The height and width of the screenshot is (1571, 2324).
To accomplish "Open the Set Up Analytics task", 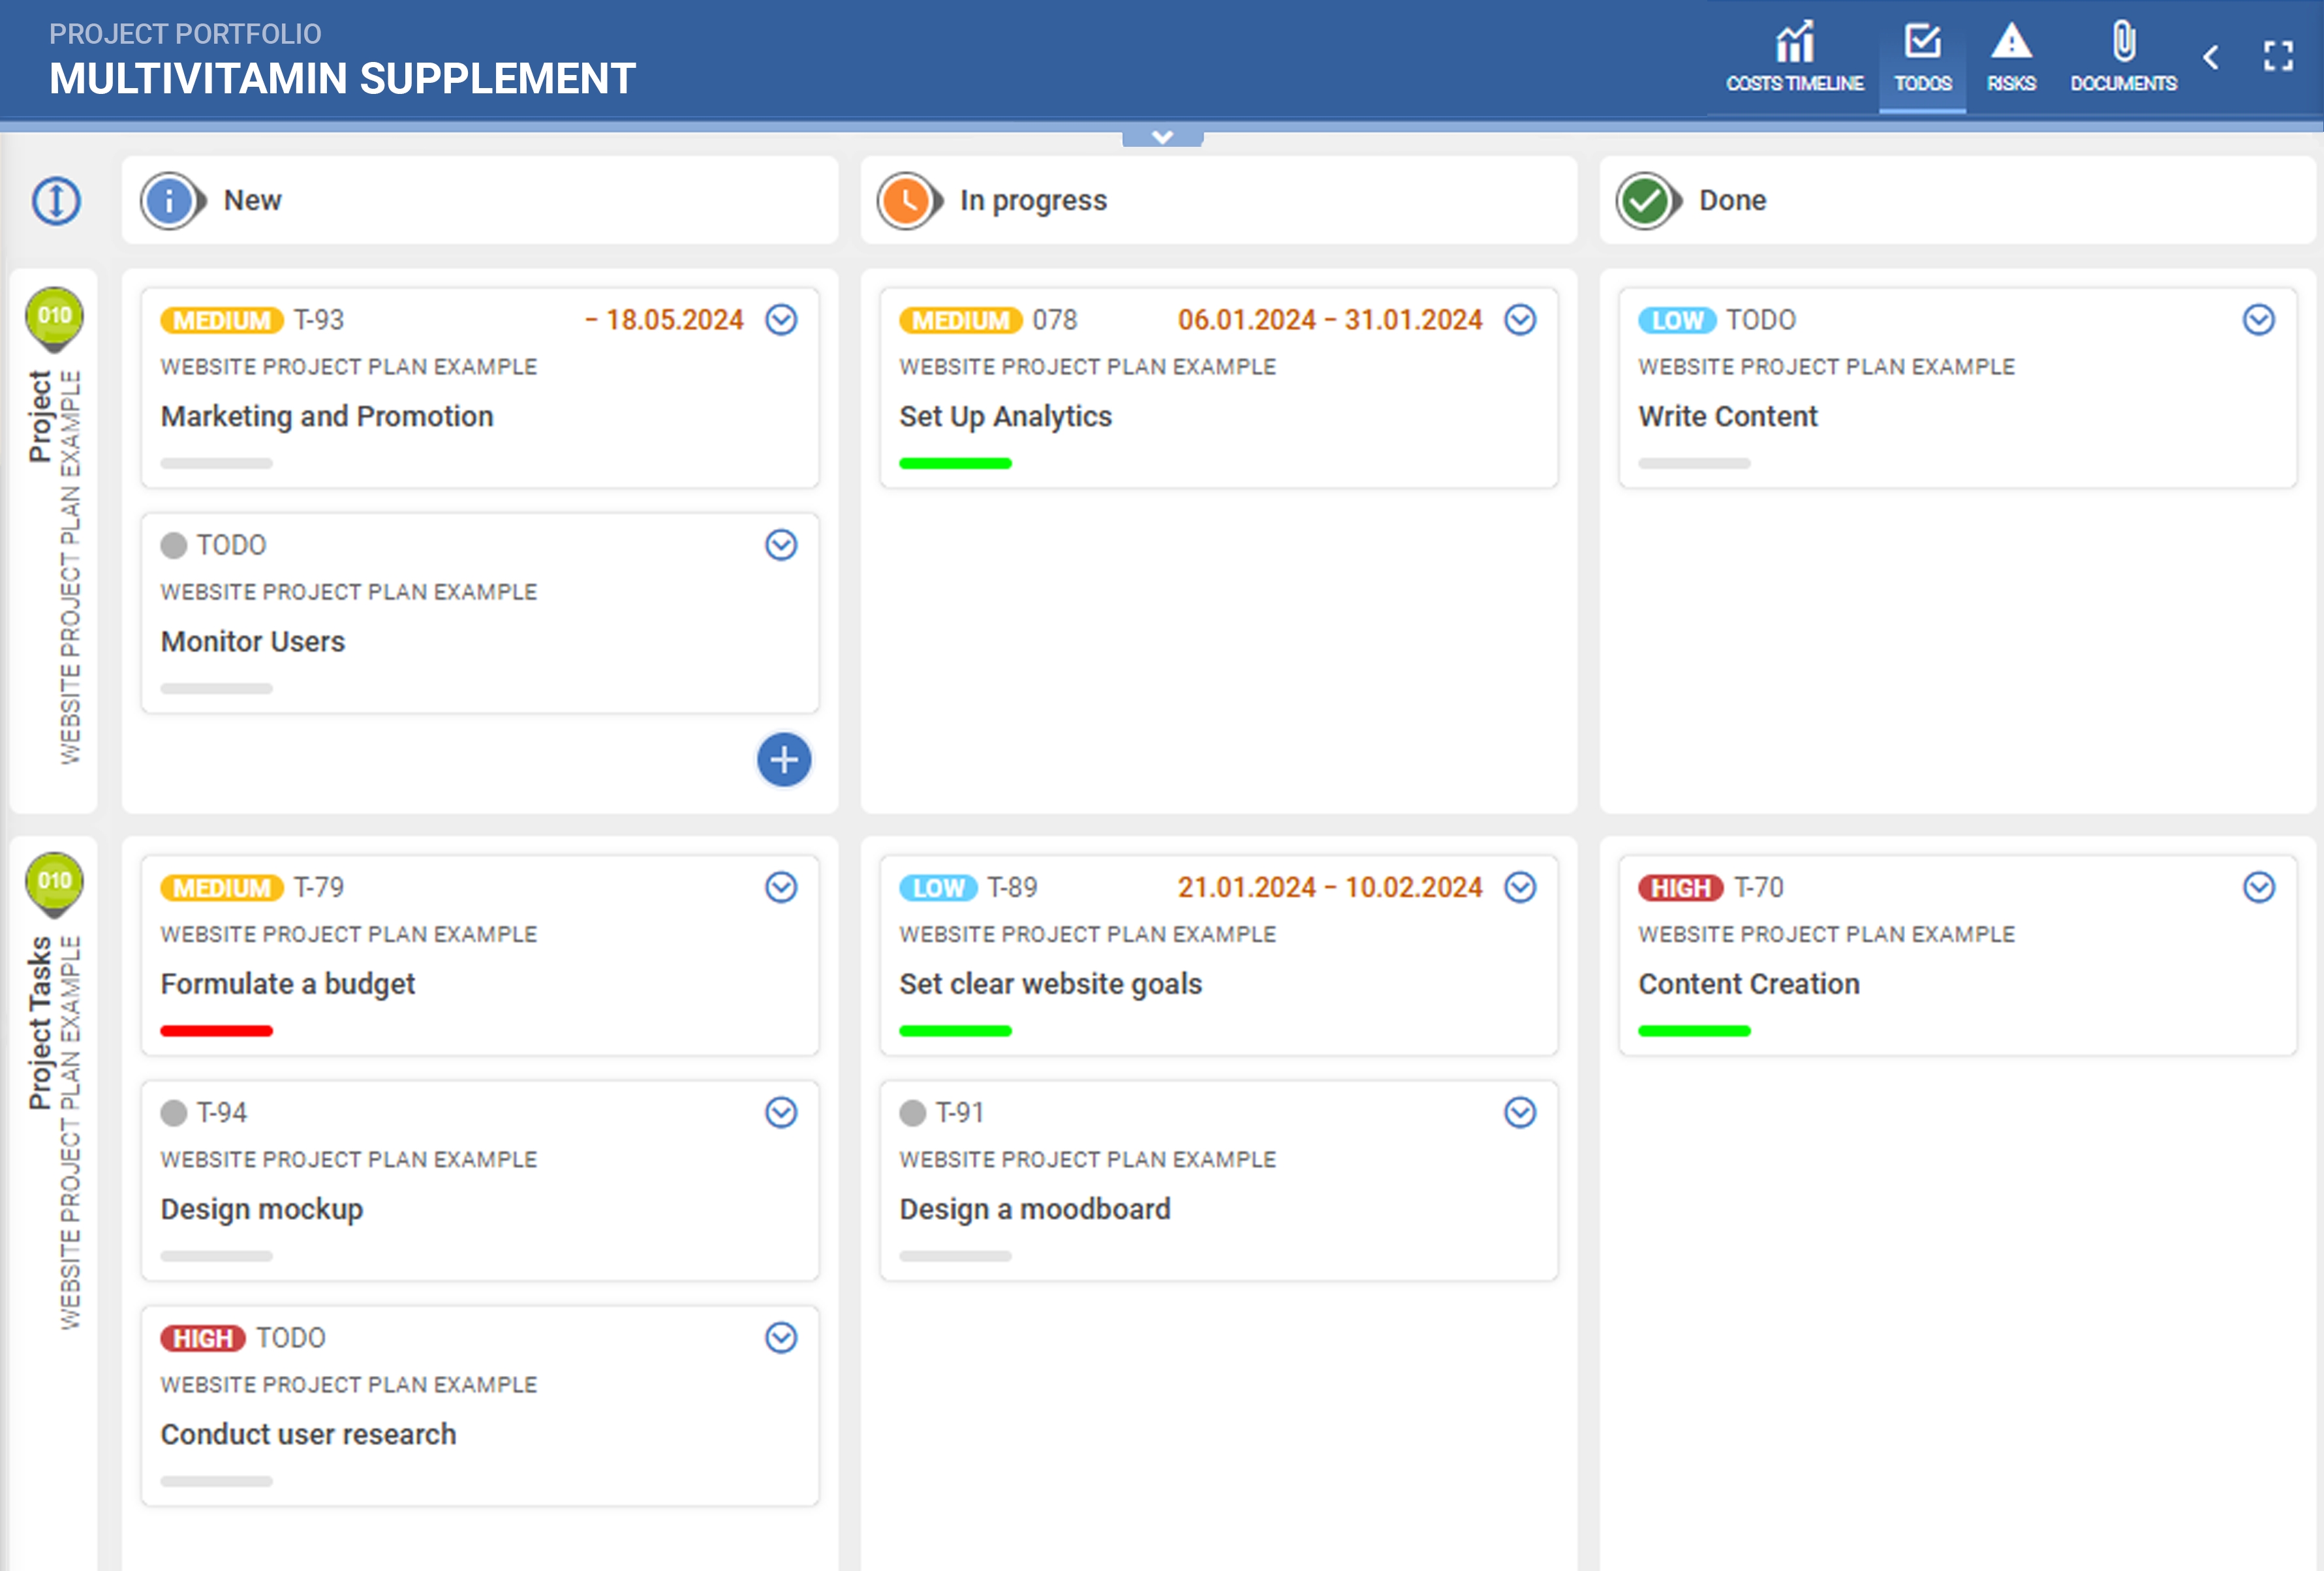I will coord(1005,417).
